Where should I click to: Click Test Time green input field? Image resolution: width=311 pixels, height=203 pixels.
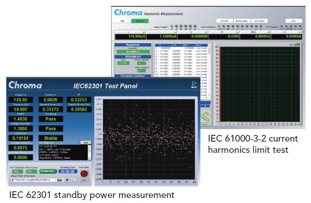tap(18, 171)
